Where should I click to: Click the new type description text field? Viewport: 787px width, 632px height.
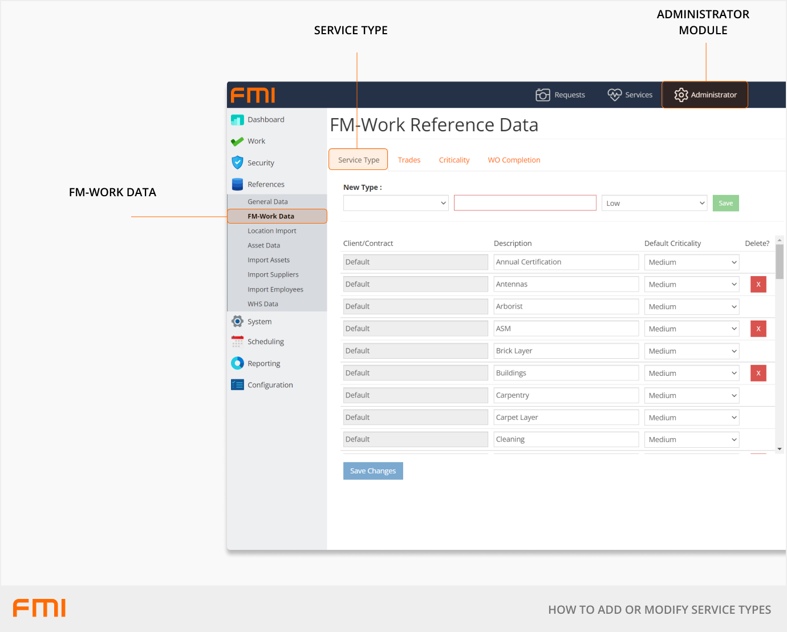coord(525,203)
